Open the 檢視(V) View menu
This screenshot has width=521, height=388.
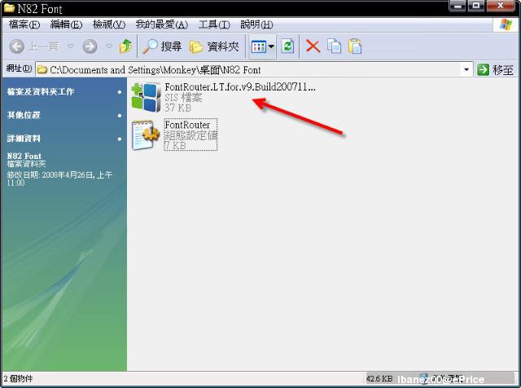point(109,24)
